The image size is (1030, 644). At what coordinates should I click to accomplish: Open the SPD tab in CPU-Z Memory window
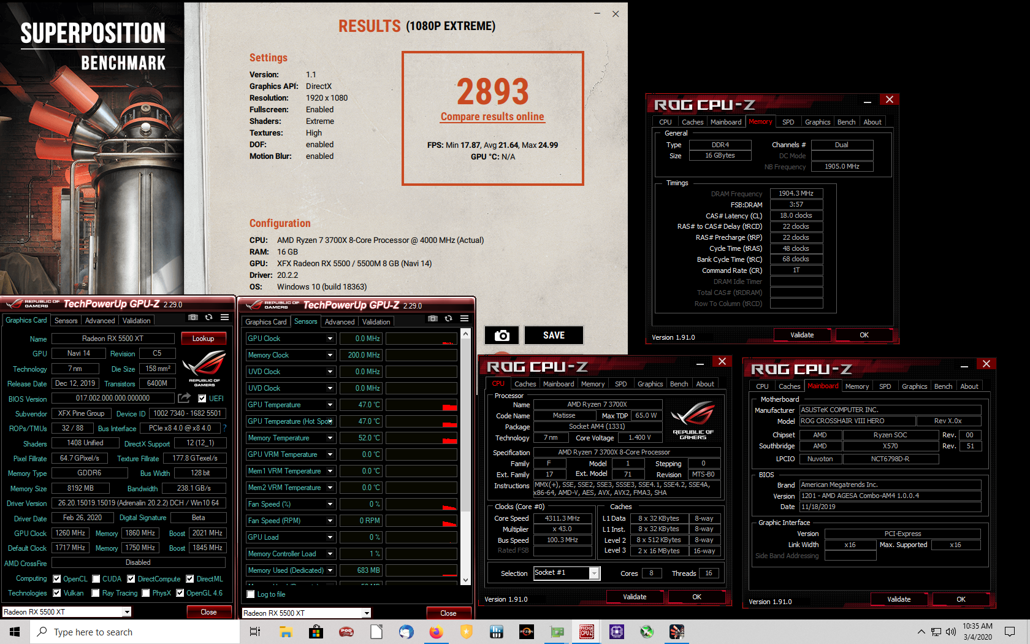pos(788,122)
